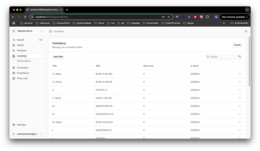The height and width of the screenshot is (151, 260).
Task: Click the L / Black title cell
Action: (x=57, y=98)
